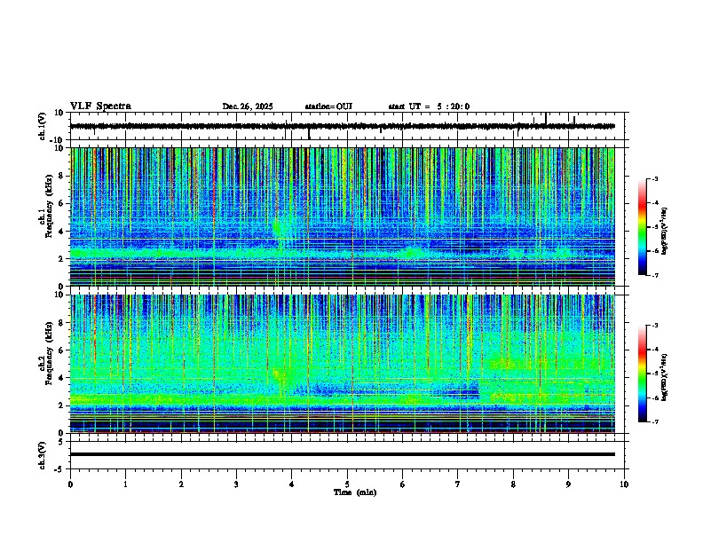The height and width of the screenshot is (543, 703).
Task: Click the ch.1 spectrogram color scale bar
Action: pos(643,227)
